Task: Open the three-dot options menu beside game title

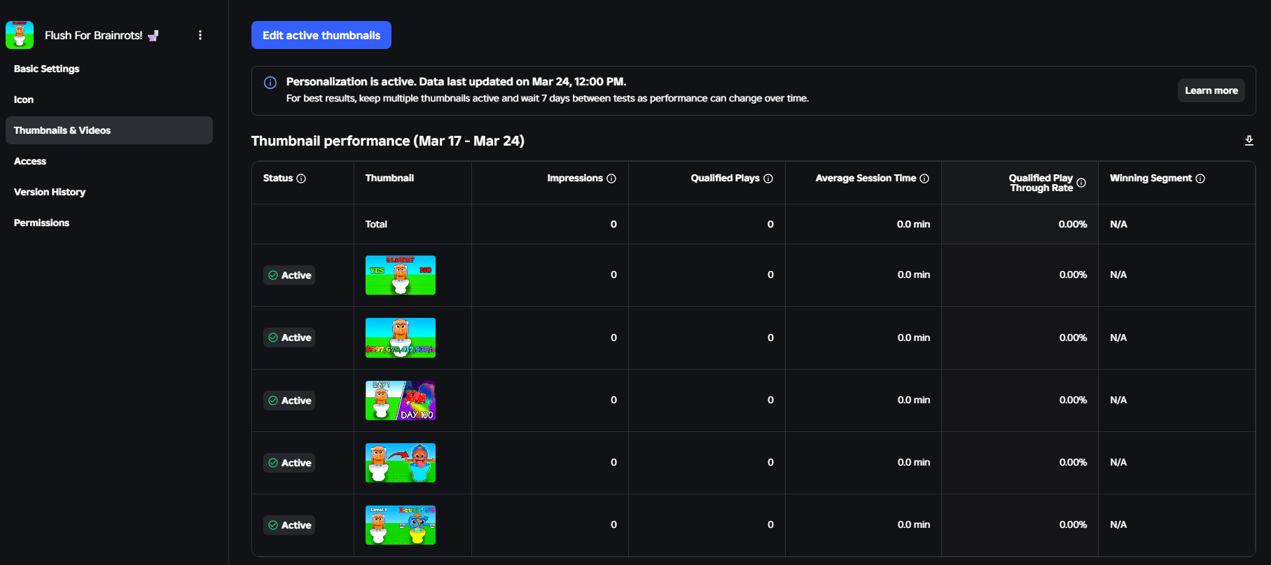Action: point(200,35)
